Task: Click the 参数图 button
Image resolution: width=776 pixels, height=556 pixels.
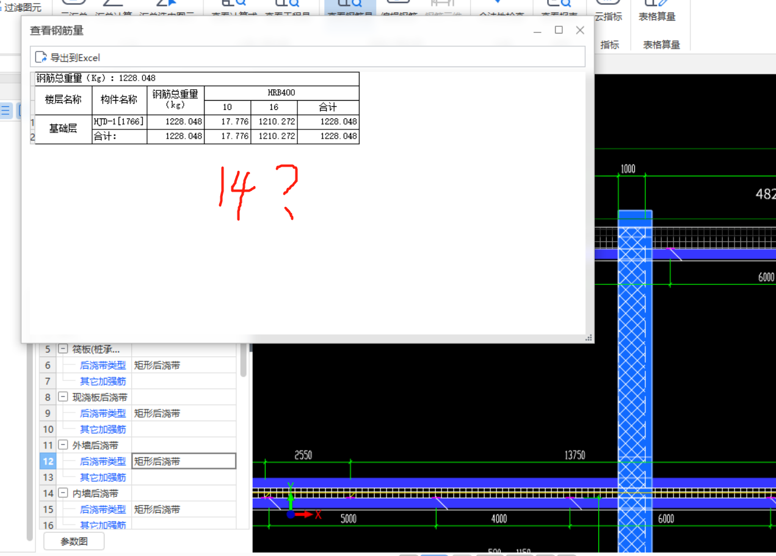Action: click(74, 541)
